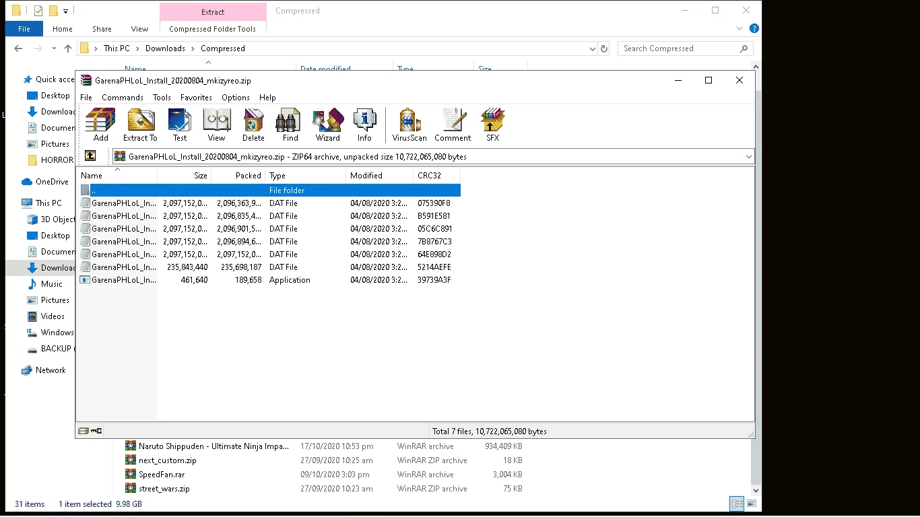The height and width of the screenshot is (517, 920).
Task: Click the Explorer Back arrow
Action: (18, 48)
